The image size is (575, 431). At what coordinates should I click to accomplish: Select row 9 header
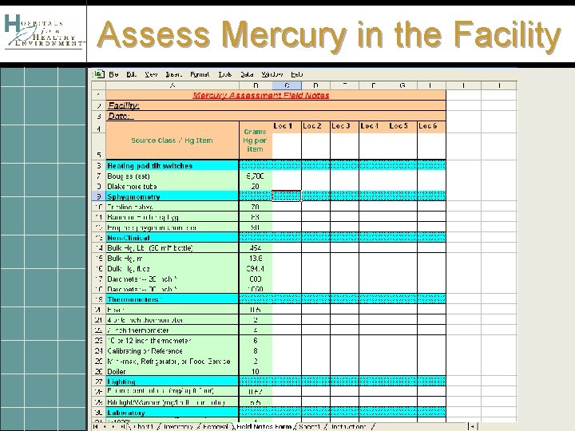(99, 196)
